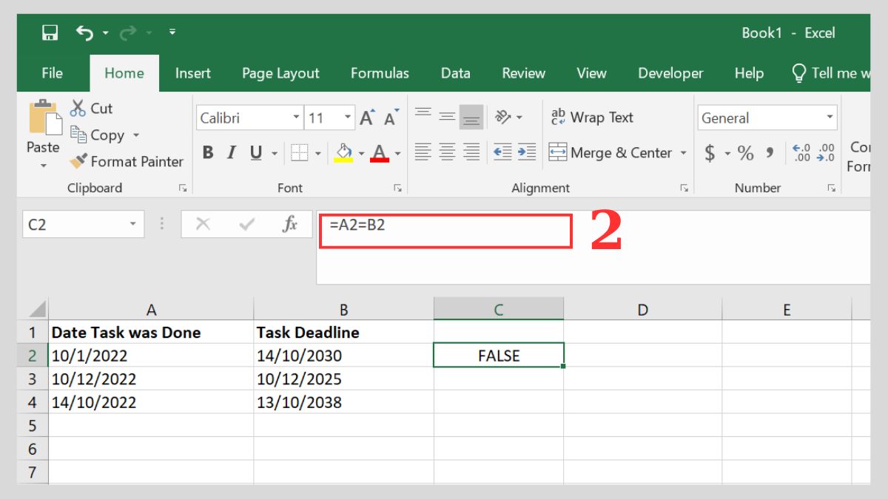
Task: Click the Cut icon
Action: point(78,109)
